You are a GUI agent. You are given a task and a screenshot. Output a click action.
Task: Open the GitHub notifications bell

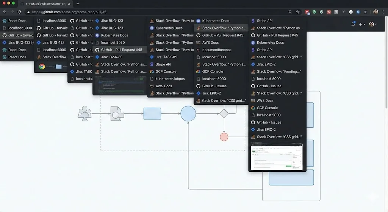tap(353, 24)
